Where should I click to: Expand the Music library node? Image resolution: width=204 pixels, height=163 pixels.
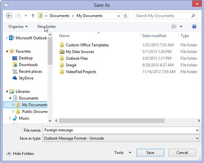(10, 118)
